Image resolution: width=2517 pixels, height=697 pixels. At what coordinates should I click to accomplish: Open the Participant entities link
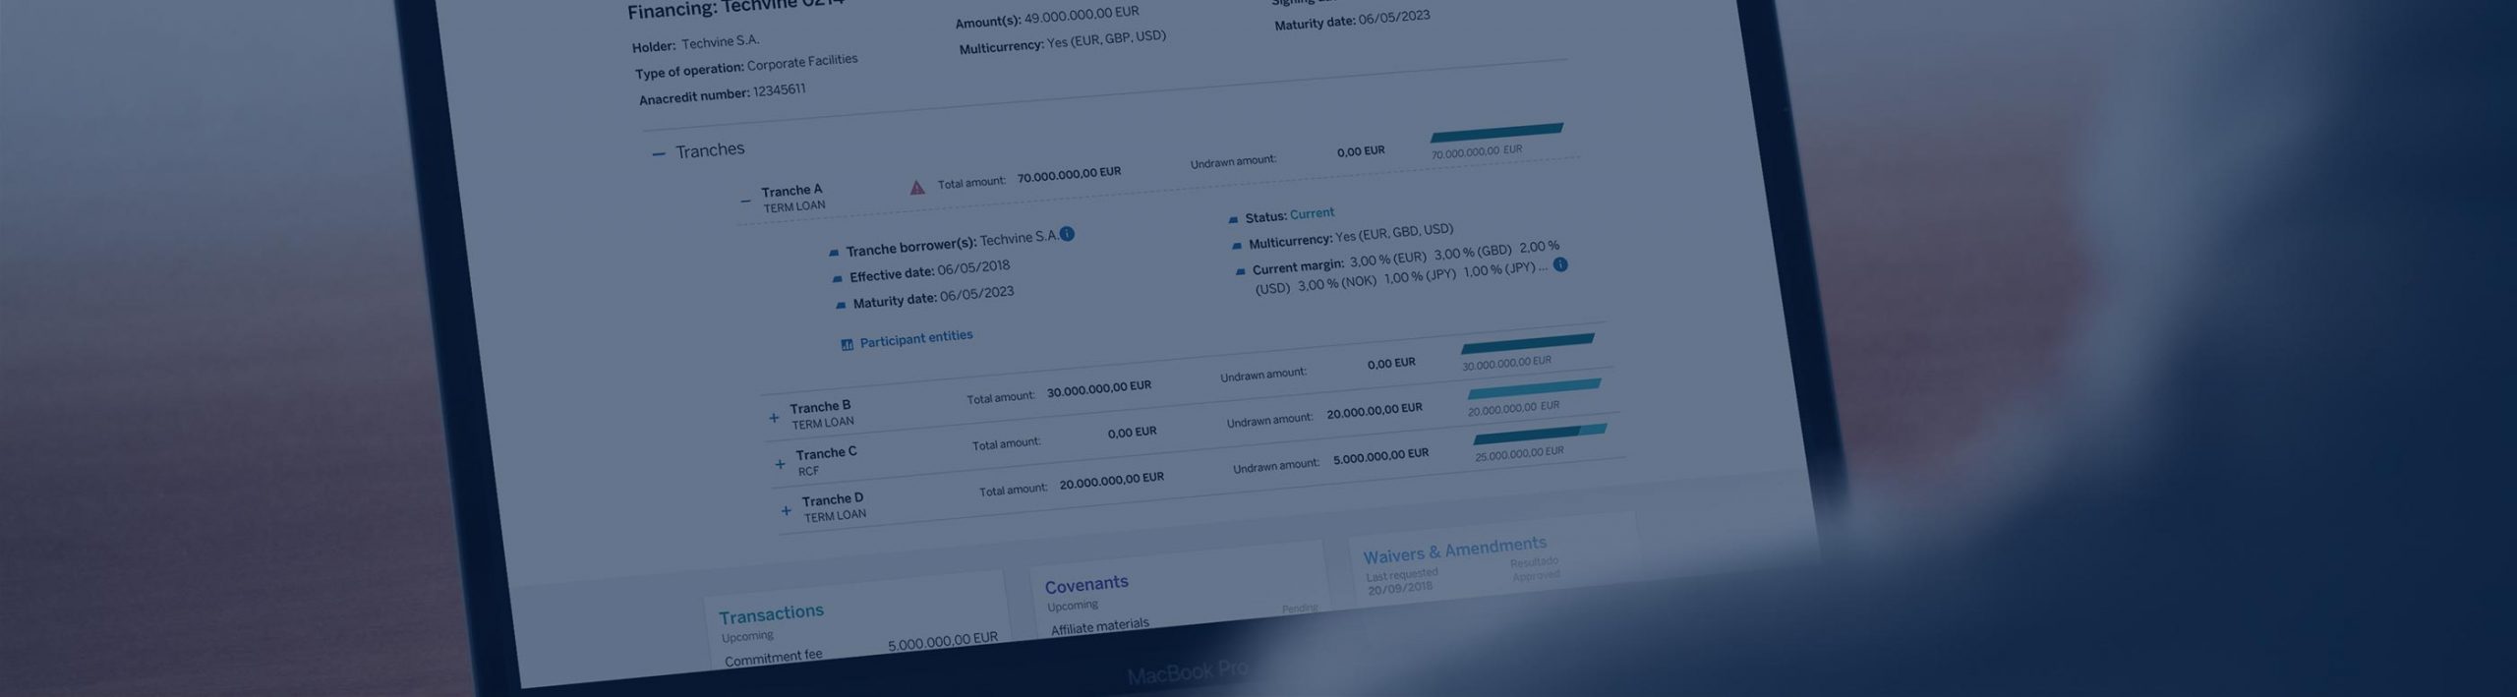(916, 338)
